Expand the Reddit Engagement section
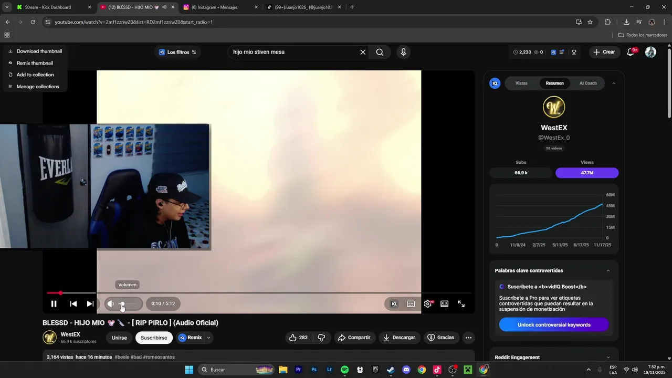672x378 pixels. tap(608, 358)
